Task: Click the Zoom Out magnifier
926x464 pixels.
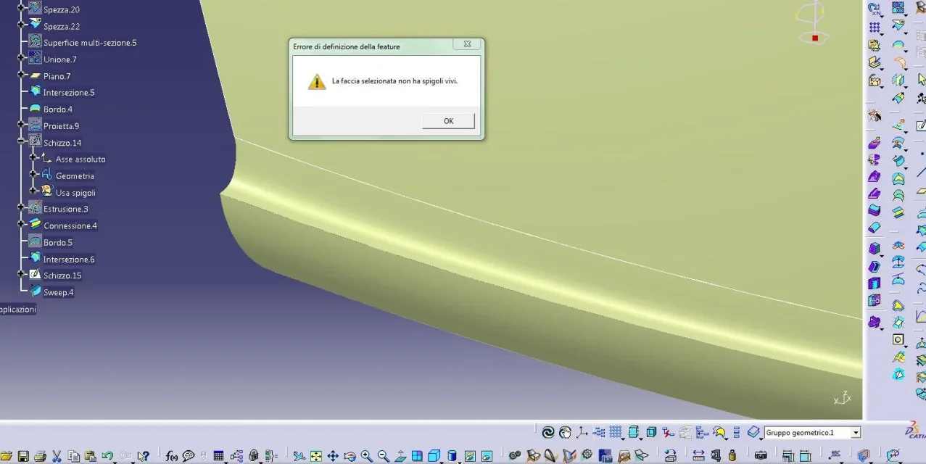Action: click(383, 456)
